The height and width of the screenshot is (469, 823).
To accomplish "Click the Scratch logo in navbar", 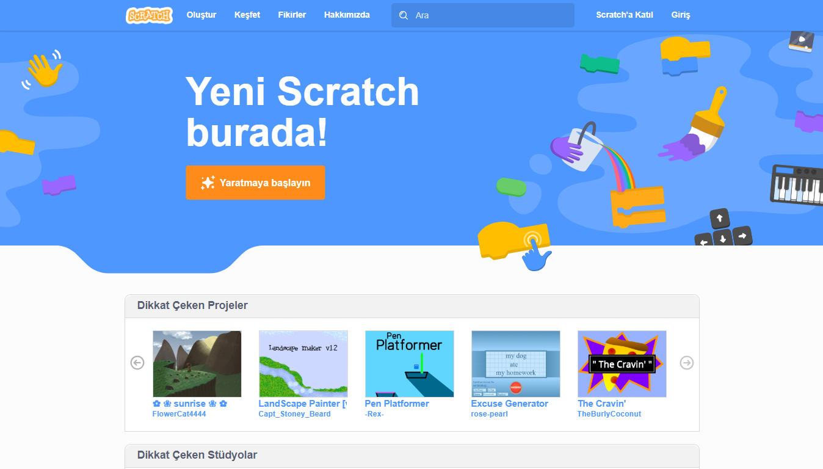I will 149,15.
